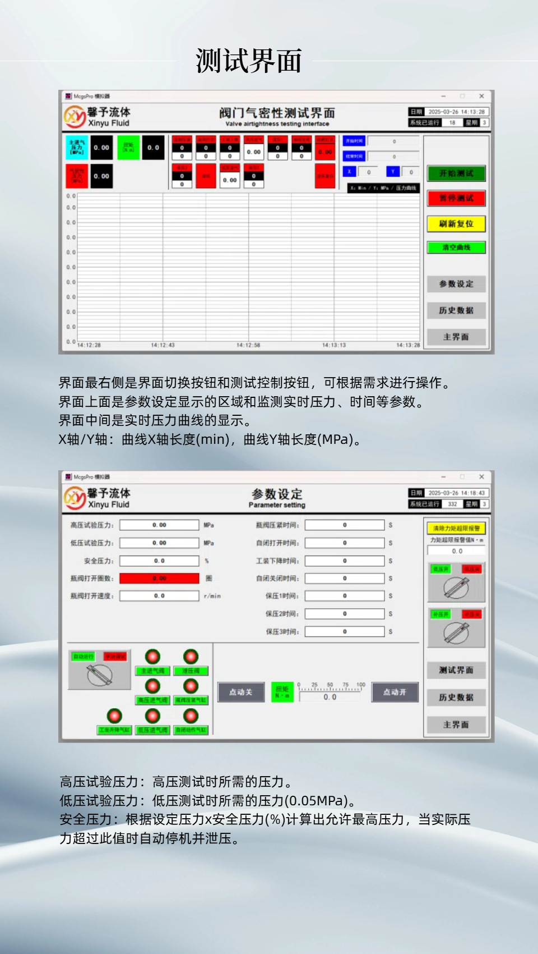Select the red 低压关 label
The image size is (538, 954).
pyautogui.click(x=472, y=569)
